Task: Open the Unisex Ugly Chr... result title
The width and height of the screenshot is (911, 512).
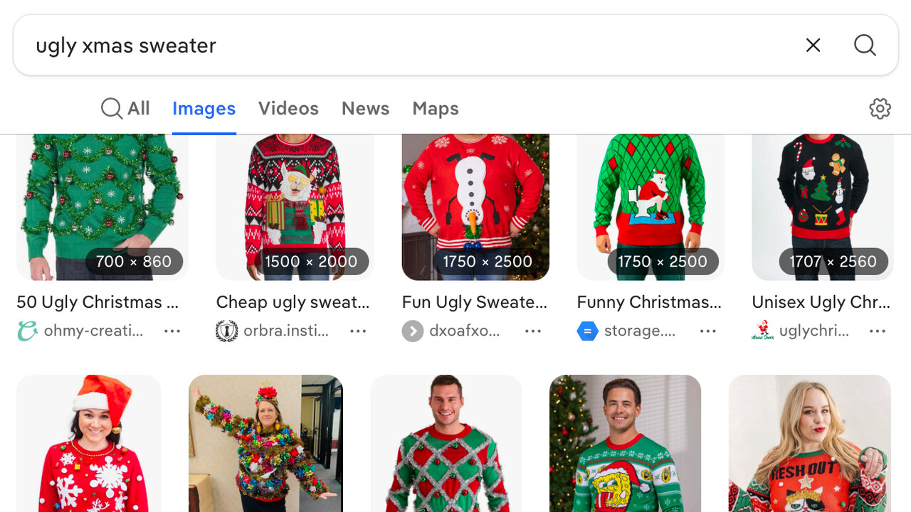Action: click(821, 302)
